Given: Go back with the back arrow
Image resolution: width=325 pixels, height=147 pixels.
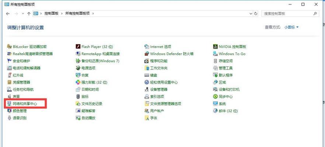Looking at the screenshot, I should (x=8, y=14).
